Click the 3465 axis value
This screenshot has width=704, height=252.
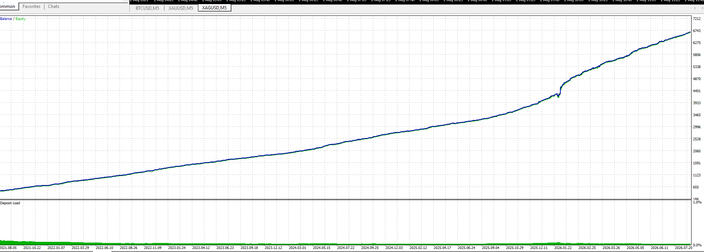click(697, 115)
